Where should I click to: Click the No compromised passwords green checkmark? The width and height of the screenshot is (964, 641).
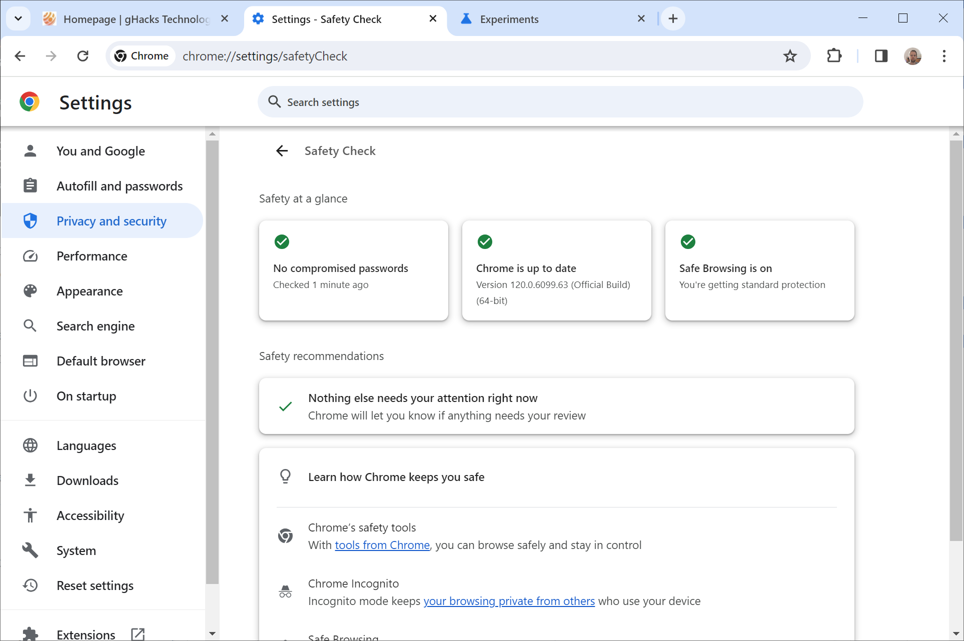[282, 241]
